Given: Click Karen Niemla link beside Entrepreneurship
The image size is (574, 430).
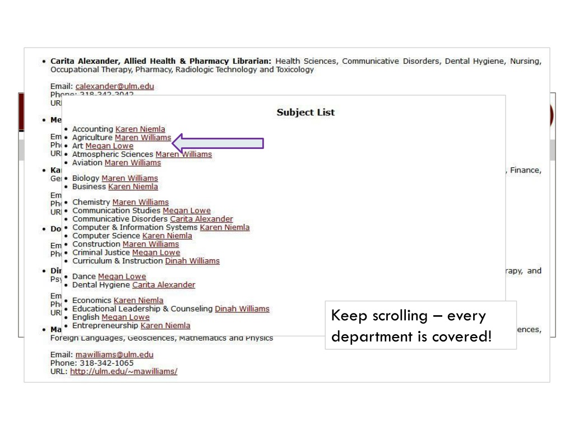Looking at the screenshot, I should (165, 325).
